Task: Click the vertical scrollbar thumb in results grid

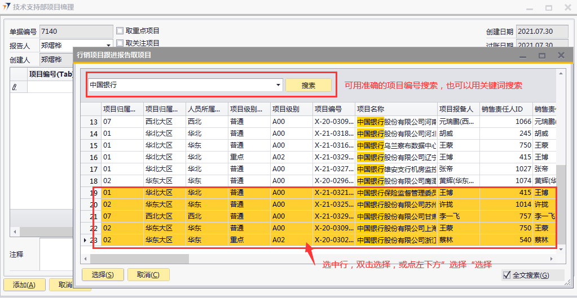Action: (561, 208)
